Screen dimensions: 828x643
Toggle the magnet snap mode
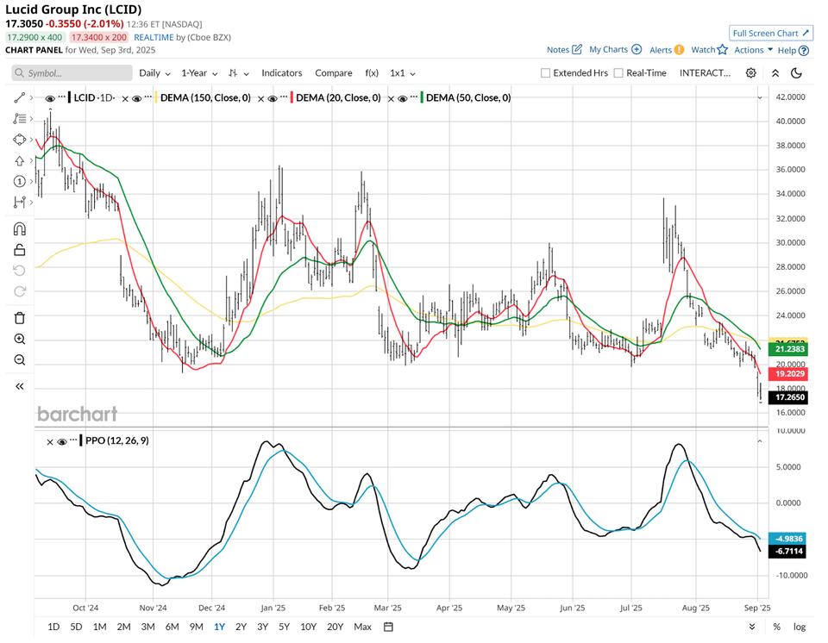pyautogui.click(x=20, y=229)
